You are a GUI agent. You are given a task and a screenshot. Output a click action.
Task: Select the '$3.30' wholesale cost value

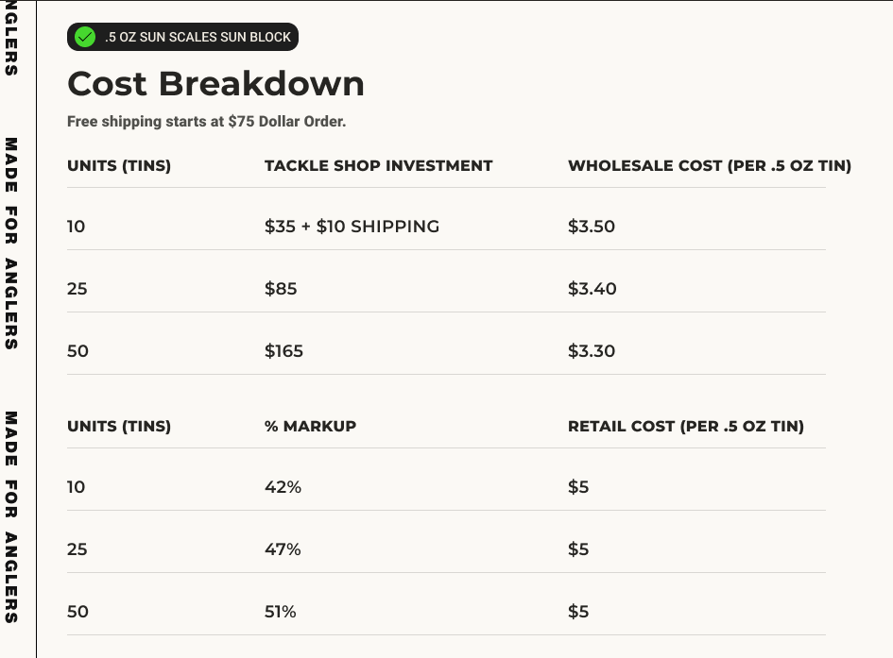pyautogui.click(x=592, y=351)
